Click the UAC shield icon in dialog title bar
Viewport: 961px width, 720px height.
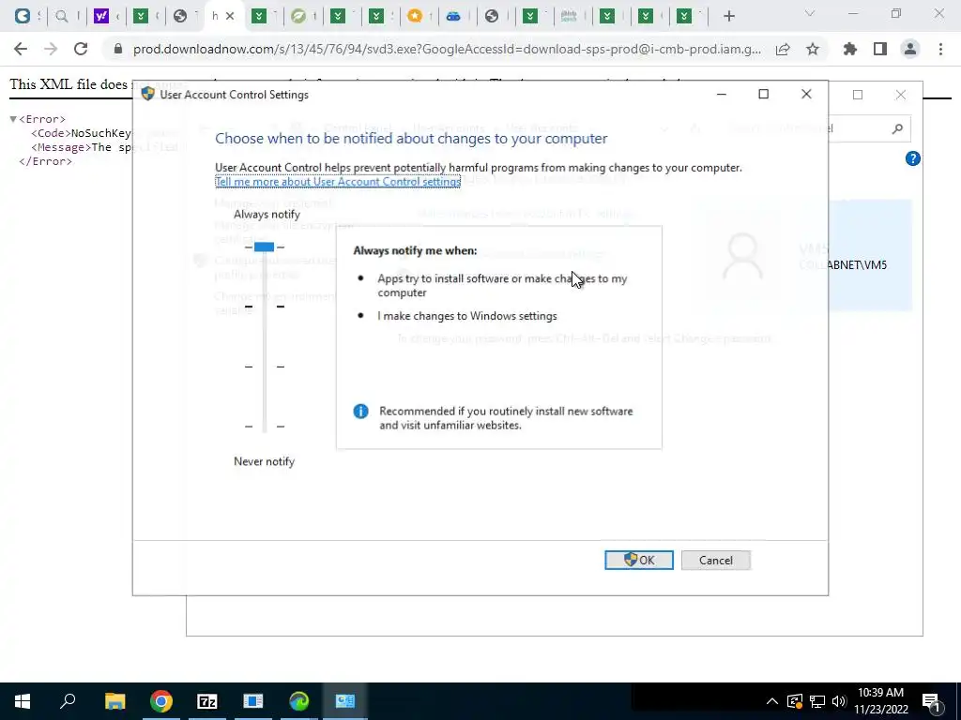pos(147,94)
